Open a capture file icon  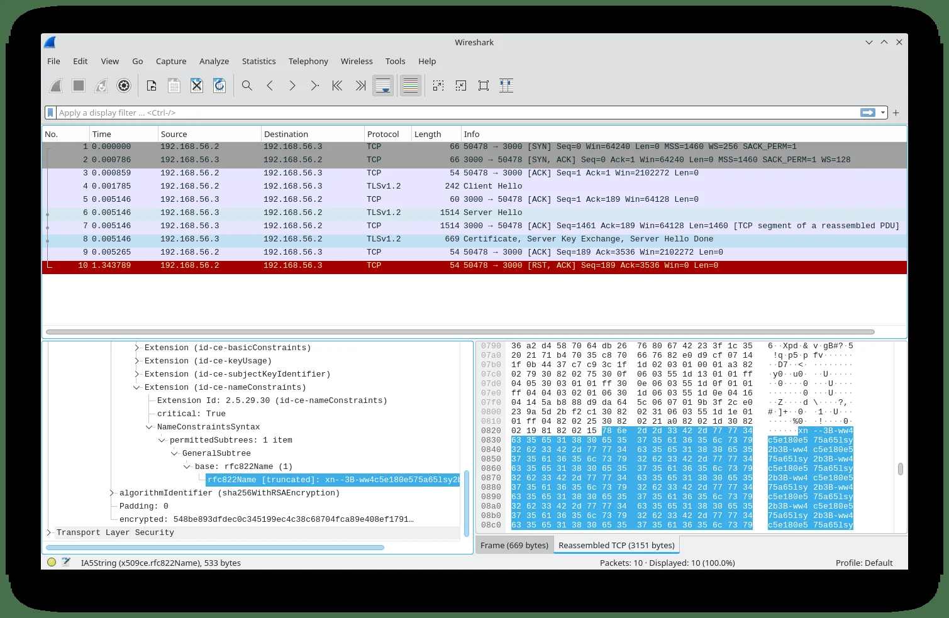152,86
